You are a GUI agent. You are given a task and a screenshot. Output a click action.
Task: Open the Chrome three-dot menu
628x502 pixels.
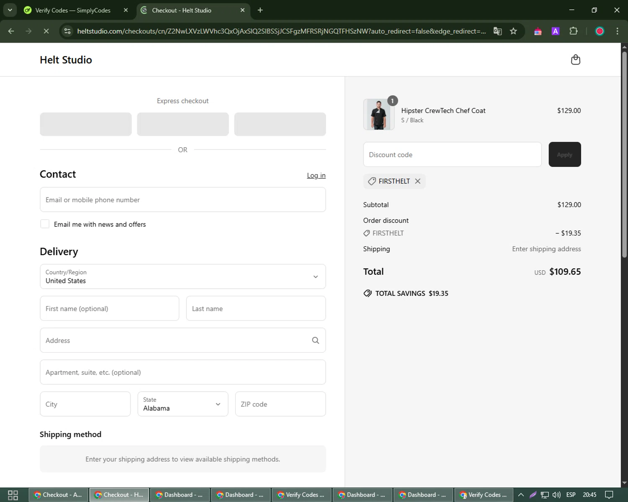[617, 31]
